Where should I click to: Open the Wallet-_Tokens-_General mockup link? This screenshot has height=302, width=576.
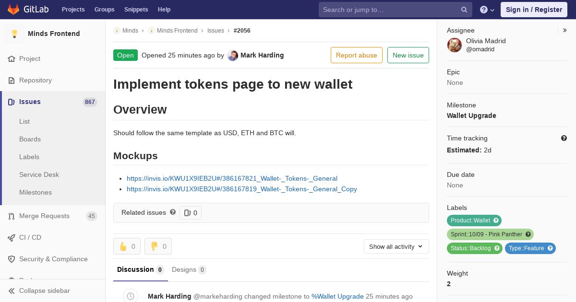[x=232, y=178]
